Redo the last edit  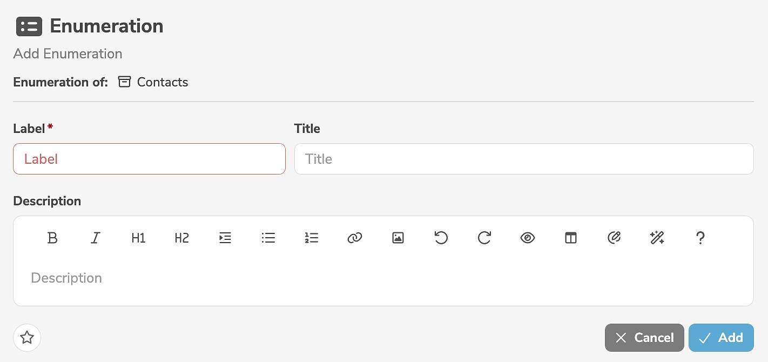tap(484, 238)
